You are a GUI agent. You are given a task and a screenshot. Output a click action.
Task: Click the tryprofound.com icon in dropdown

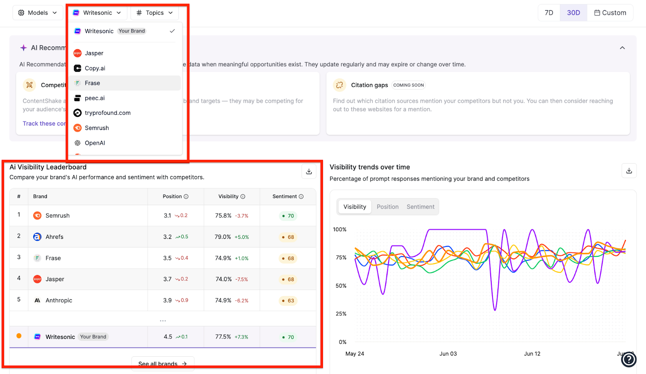78,113
